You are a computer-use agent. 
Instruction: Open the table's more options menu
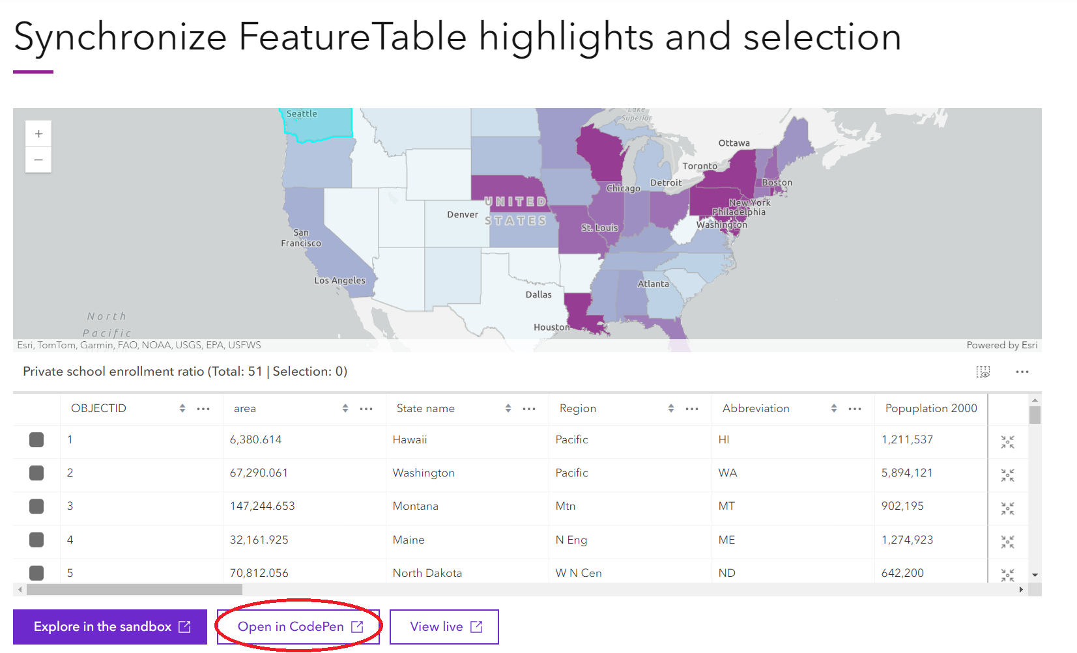coord(1022,372)
